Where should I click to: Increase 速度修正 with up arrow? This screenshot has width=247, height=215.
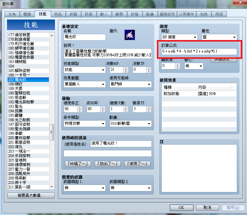click(x=80, y=108)
